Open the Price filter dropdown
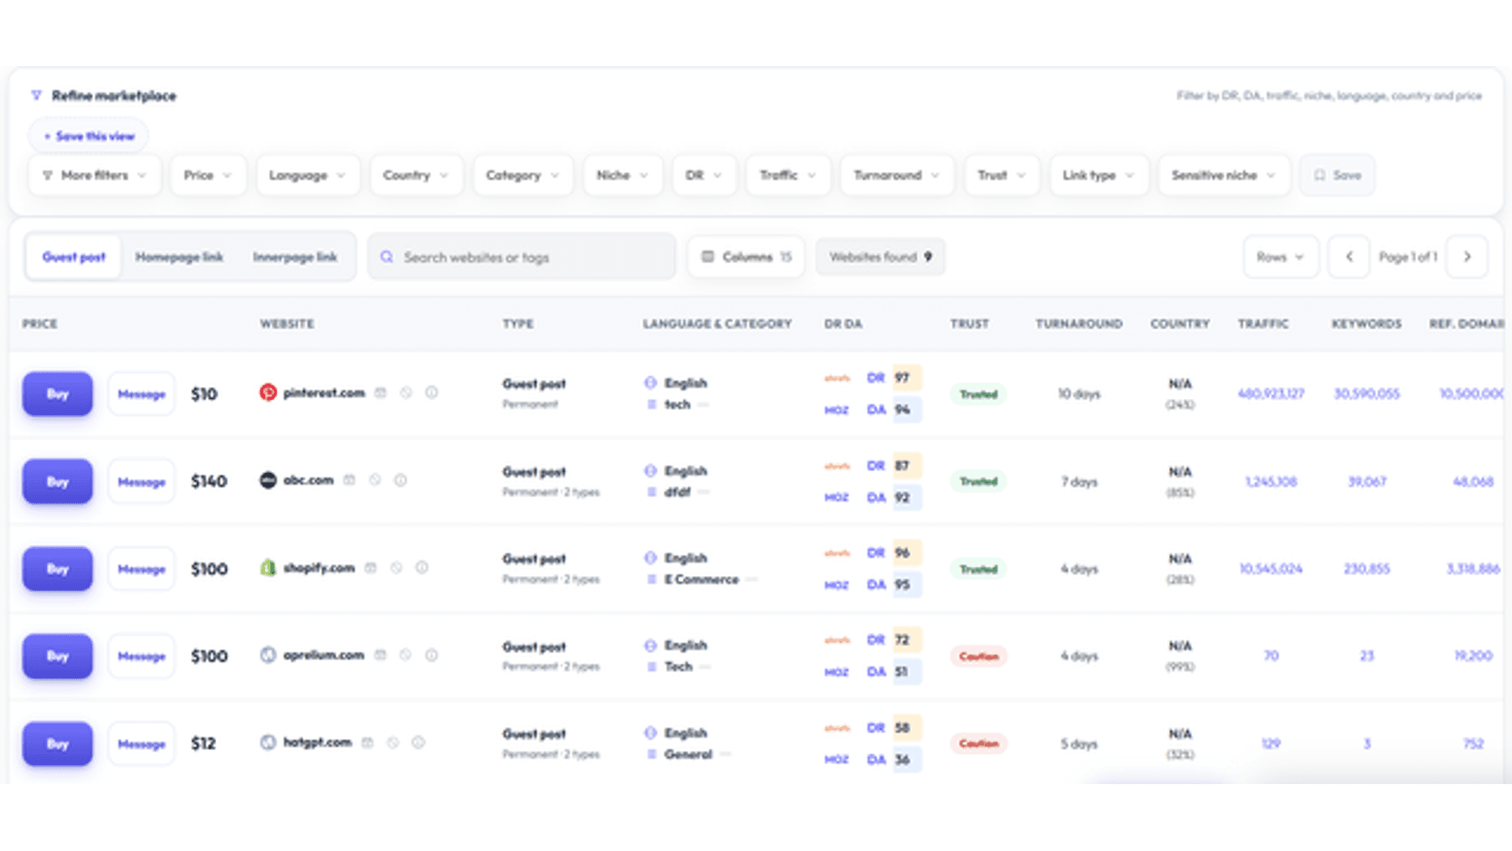The width and height of the screenshot is (1512, 851). pyautogui.click(x=207, y=175)
